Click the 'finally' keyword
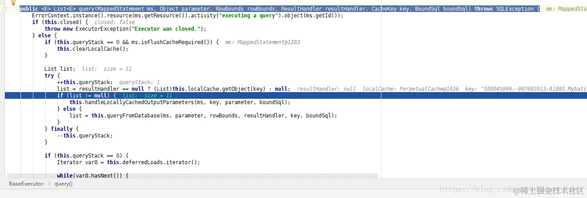Screen dimensions: 587x198 61,129
